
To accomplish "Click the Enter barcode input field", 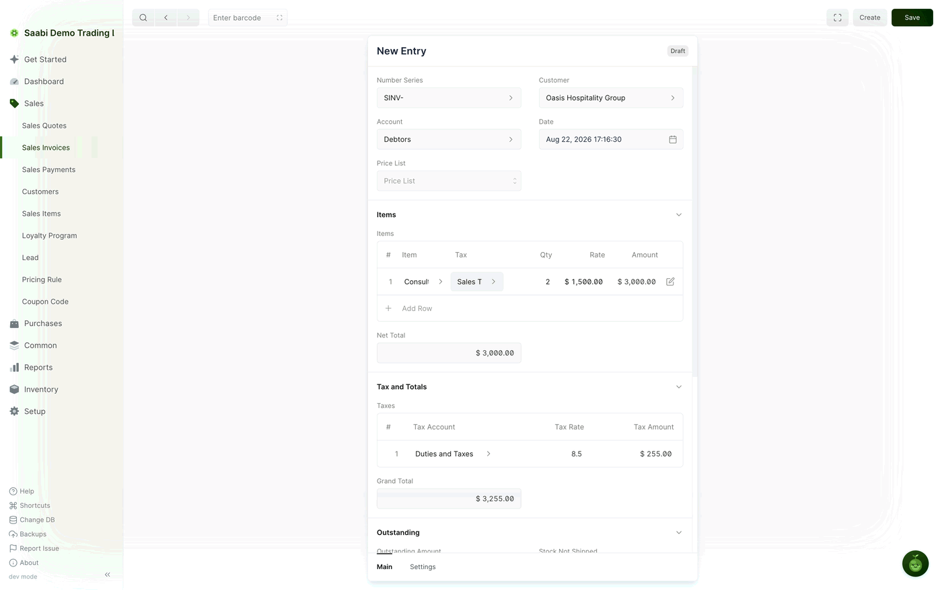I will point(248,17).
